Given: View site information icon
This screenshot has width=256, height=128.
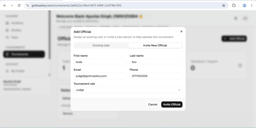Looking at the screenshot, I should click(28, 5).
